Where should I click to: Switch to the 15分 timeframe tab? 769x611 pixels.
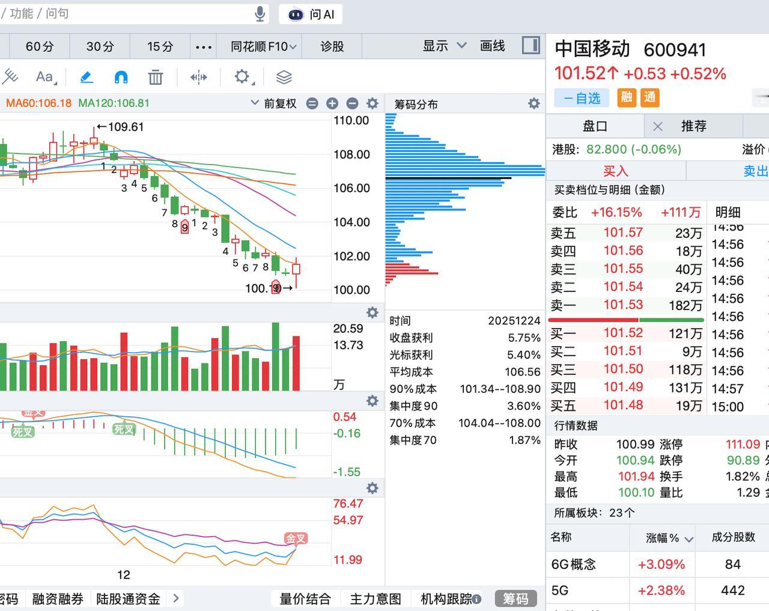point(158,46)
